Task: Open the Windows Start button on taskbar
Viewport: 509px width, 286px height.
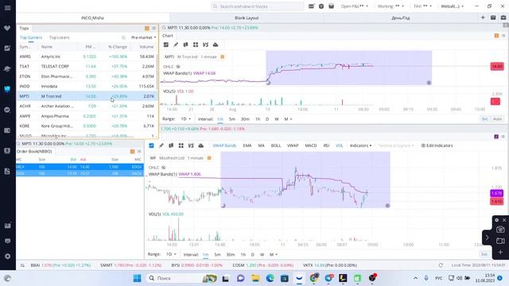Action: click(x=138, y=278)
